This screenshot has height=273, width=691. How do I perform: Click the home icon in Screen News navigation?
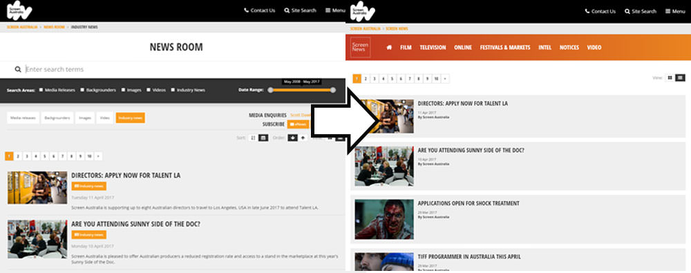pos(389,47)
